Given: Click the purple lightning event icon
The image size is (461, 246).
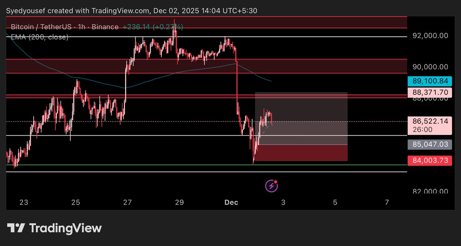Looking at the screenshot, I should click(x=272, y=186).
